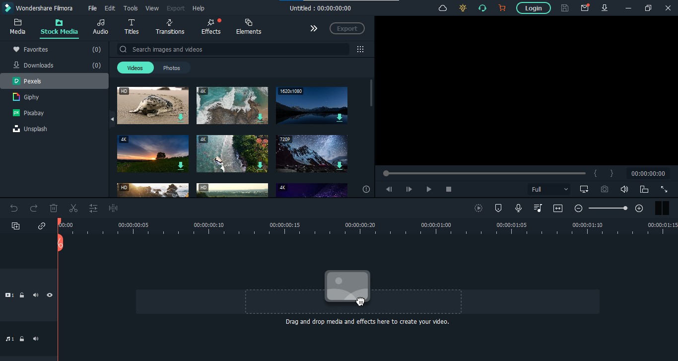Open the audio mixer icon
The image size is (678, 361).
click(538, 209)
